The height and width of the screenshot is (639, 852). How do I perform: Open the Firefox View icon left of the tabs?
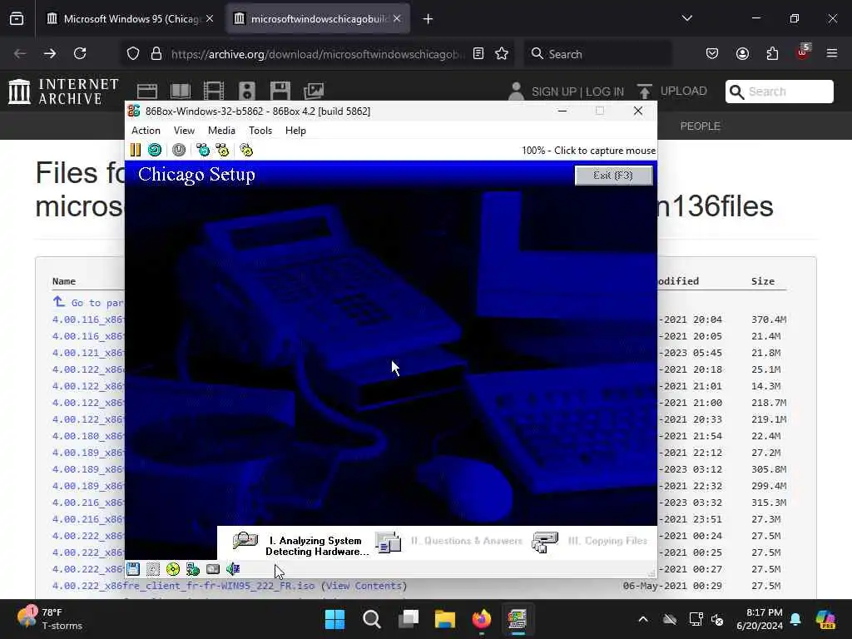[17, 18]
